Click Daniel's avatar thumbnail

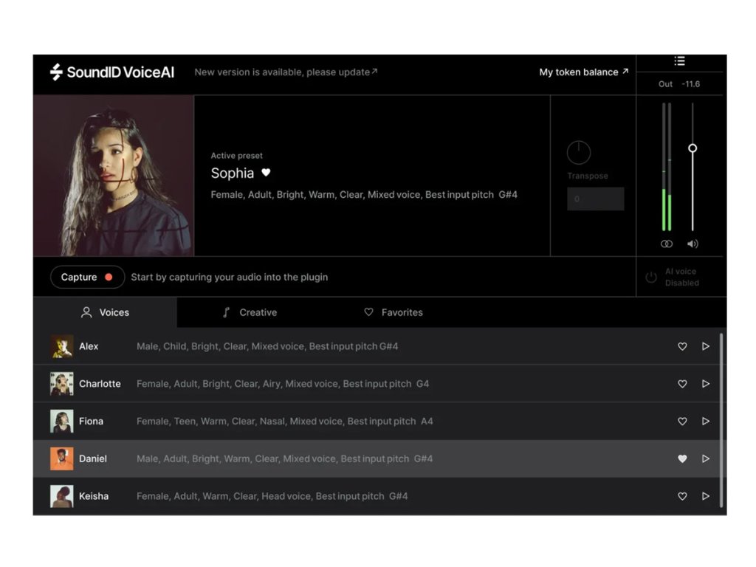click(x=62, y=458)
